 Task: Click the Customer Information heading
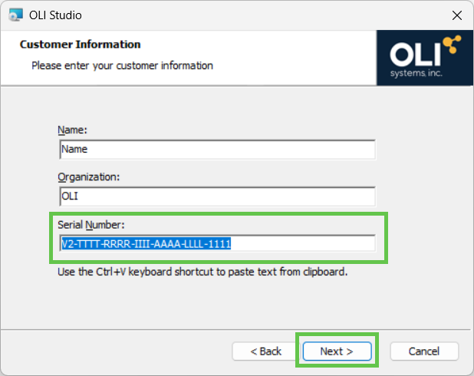point(80,45)
